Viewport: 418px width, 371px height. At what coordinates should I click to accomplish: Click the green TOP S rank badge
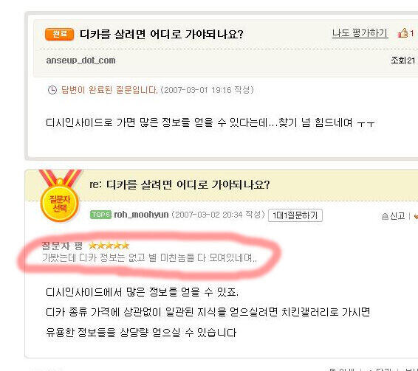(x=100, y=215)
